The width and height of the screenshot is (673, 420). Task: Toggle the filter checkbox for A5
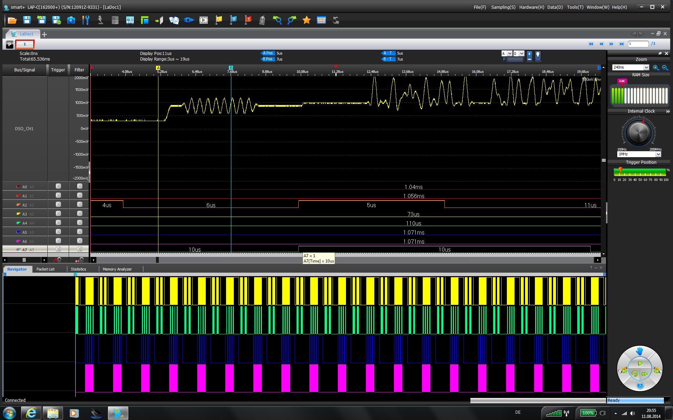pos(80,232)
